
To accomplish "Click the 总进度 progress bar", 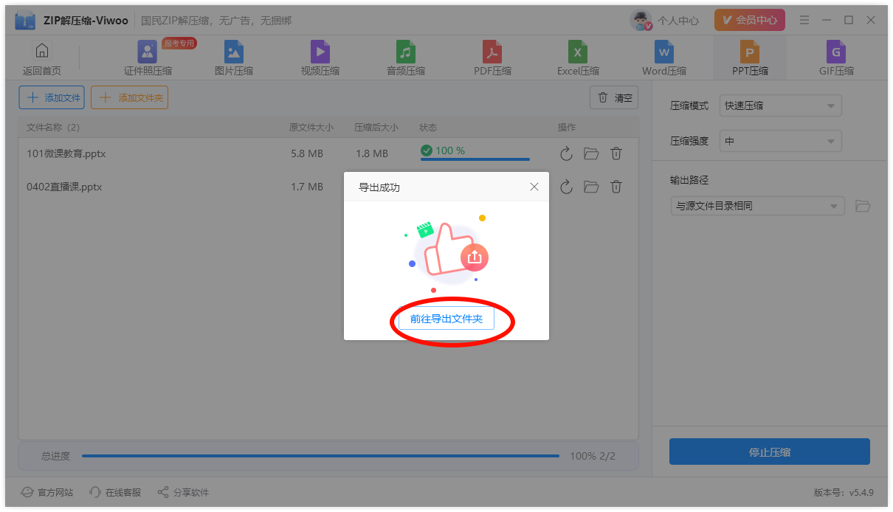I will (320, 456).
